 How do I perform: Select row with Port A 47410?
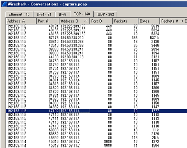(97, 115)
